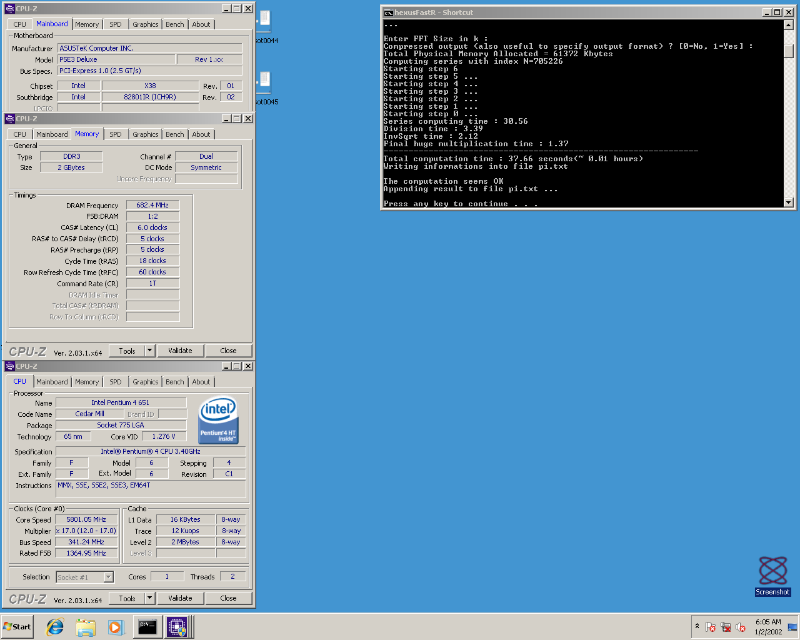Click the Multiplier value x 17.0
The width and height of the screenshot is (800, 640).
(86, 531)
